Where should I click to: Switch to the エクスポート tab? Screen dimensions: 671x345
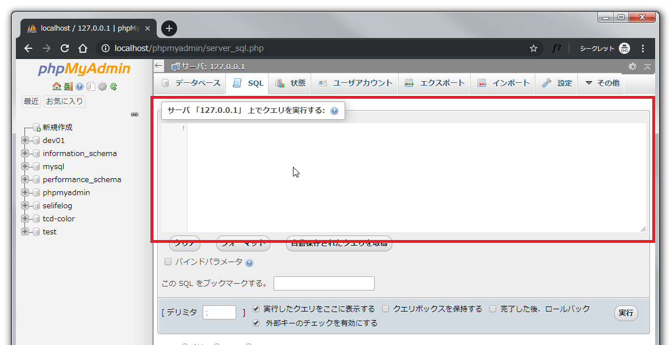point(435,83)
